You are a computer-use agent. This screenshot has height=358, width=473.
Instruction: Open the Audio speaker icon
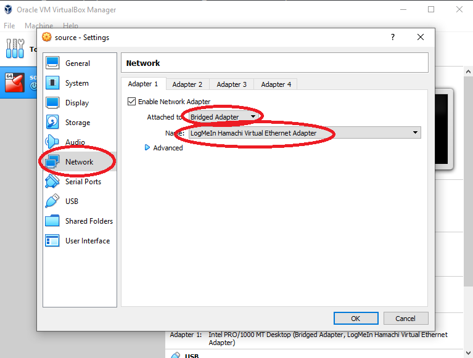coord(52,142)
